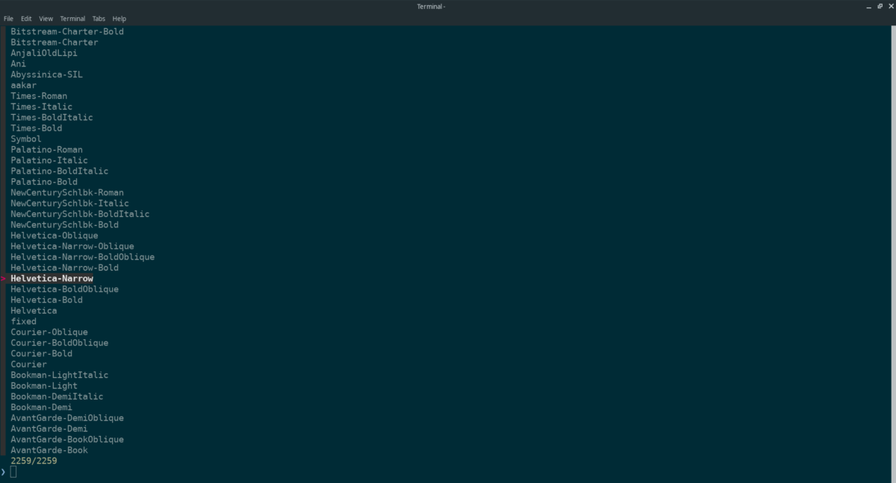Click the red selection pointer beside Helvetica-Narrow

[3, 278]
